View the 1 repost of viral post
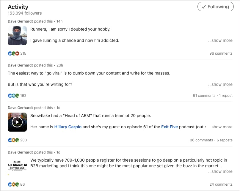Viewport: 240px width, 191px height. [226, 96]
